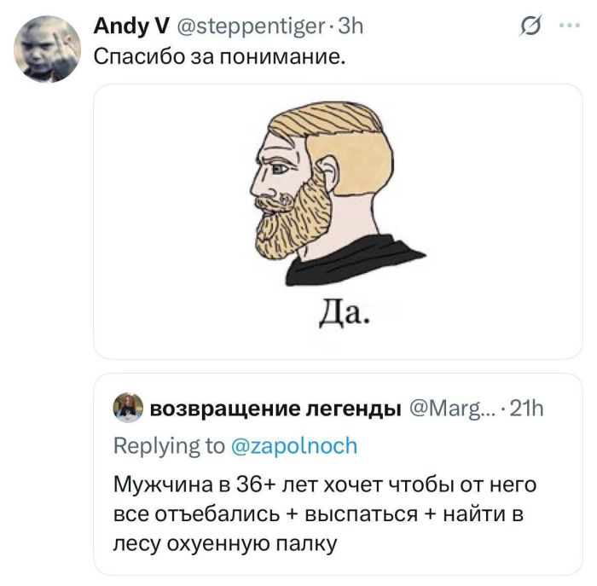Select the tweet text "Спасибо за понимание."
Image resolution: width=597 pixels, height=586 pixels.
pos(220,59)
